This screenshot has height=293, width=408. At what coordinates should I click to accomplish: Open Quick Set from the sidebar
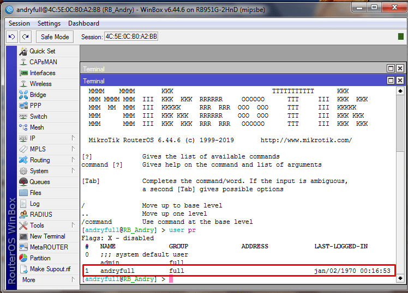tap(41, 51)
